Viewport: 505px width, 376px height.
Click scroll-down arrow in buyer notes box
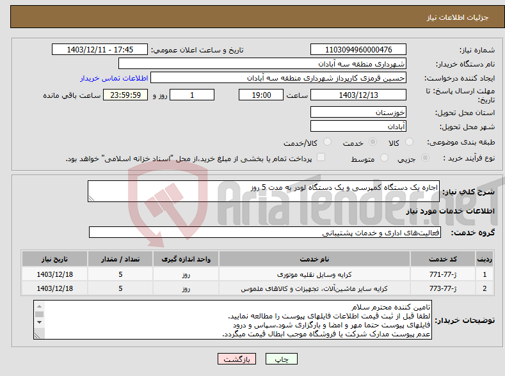(39, 322)
